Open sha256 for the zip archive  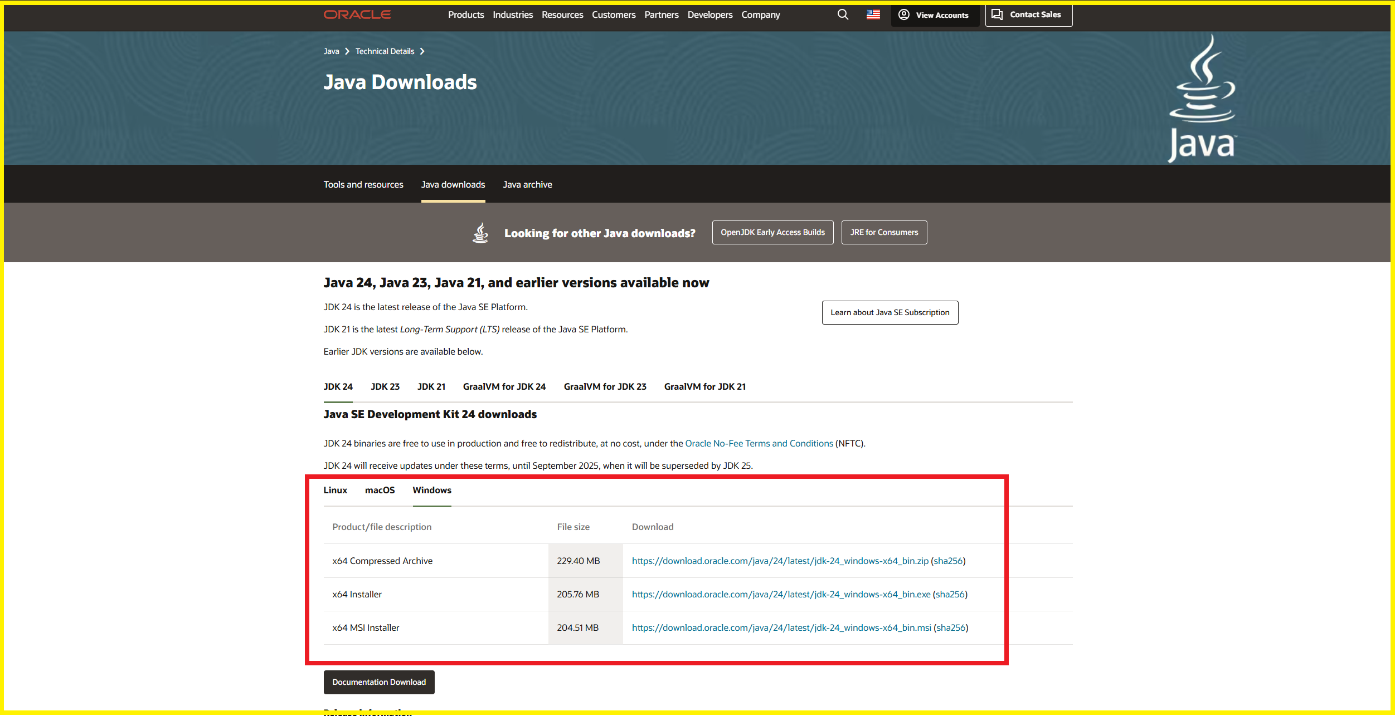948,561
